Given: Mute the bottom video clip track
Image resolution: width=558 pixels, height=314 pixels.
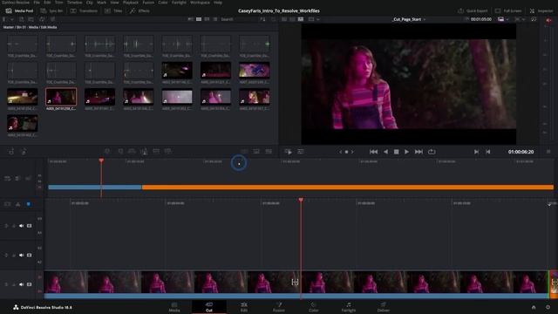Looking at the screenshot, I should click(21, 284).
